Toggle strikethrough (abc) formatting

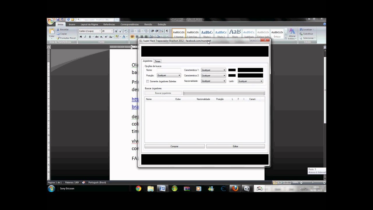pos(96,37)
